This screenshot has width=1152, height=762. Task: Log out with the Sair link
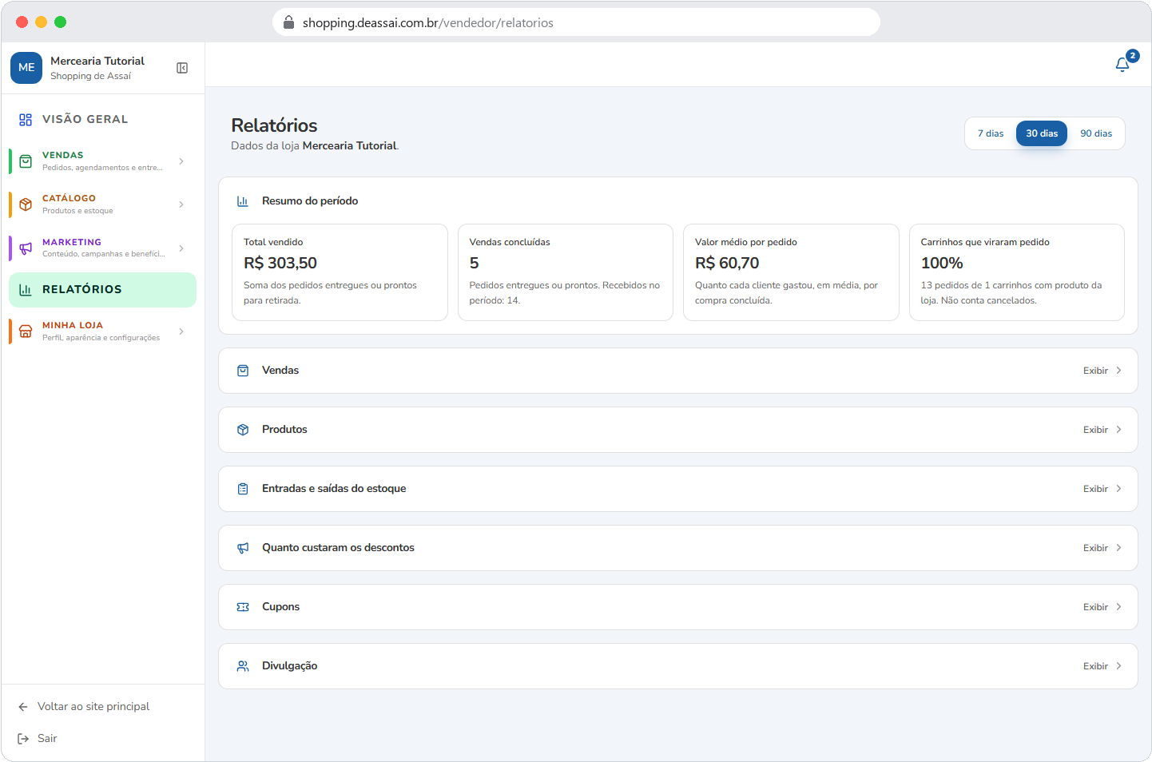(x=47, y=739)
